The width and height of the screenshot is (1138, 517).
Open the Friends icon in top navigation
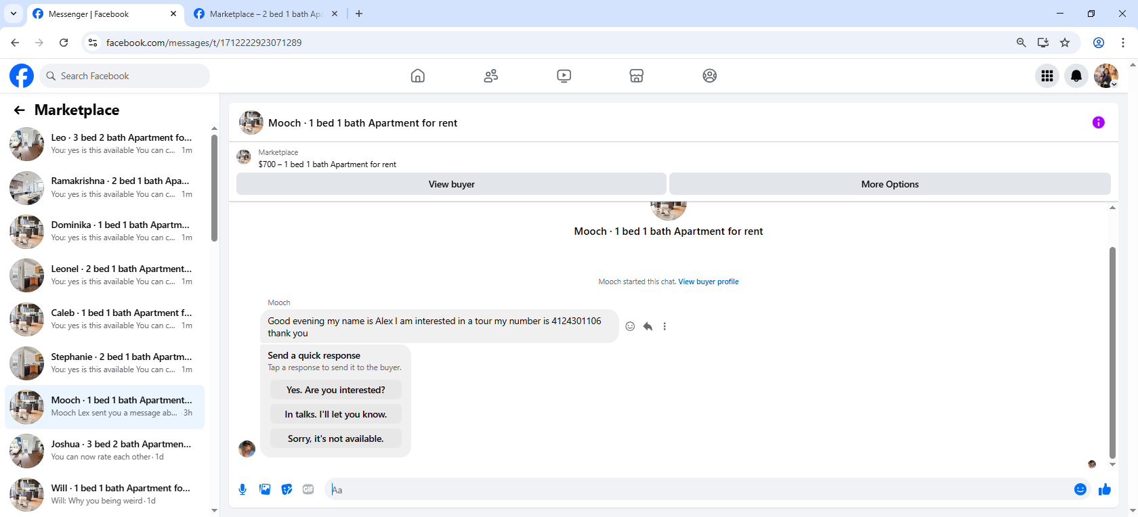click(x=491, y=76)
